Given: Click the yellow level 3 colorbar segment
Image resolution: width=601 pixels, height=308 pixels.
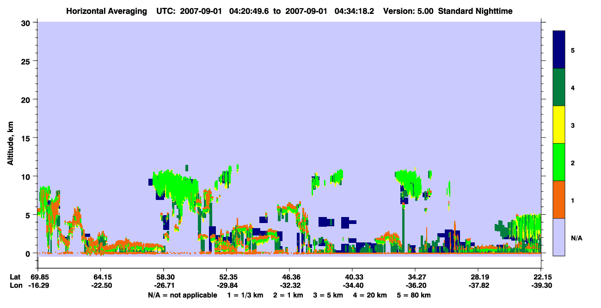Looking at the screenshot, I should (559, 125).
